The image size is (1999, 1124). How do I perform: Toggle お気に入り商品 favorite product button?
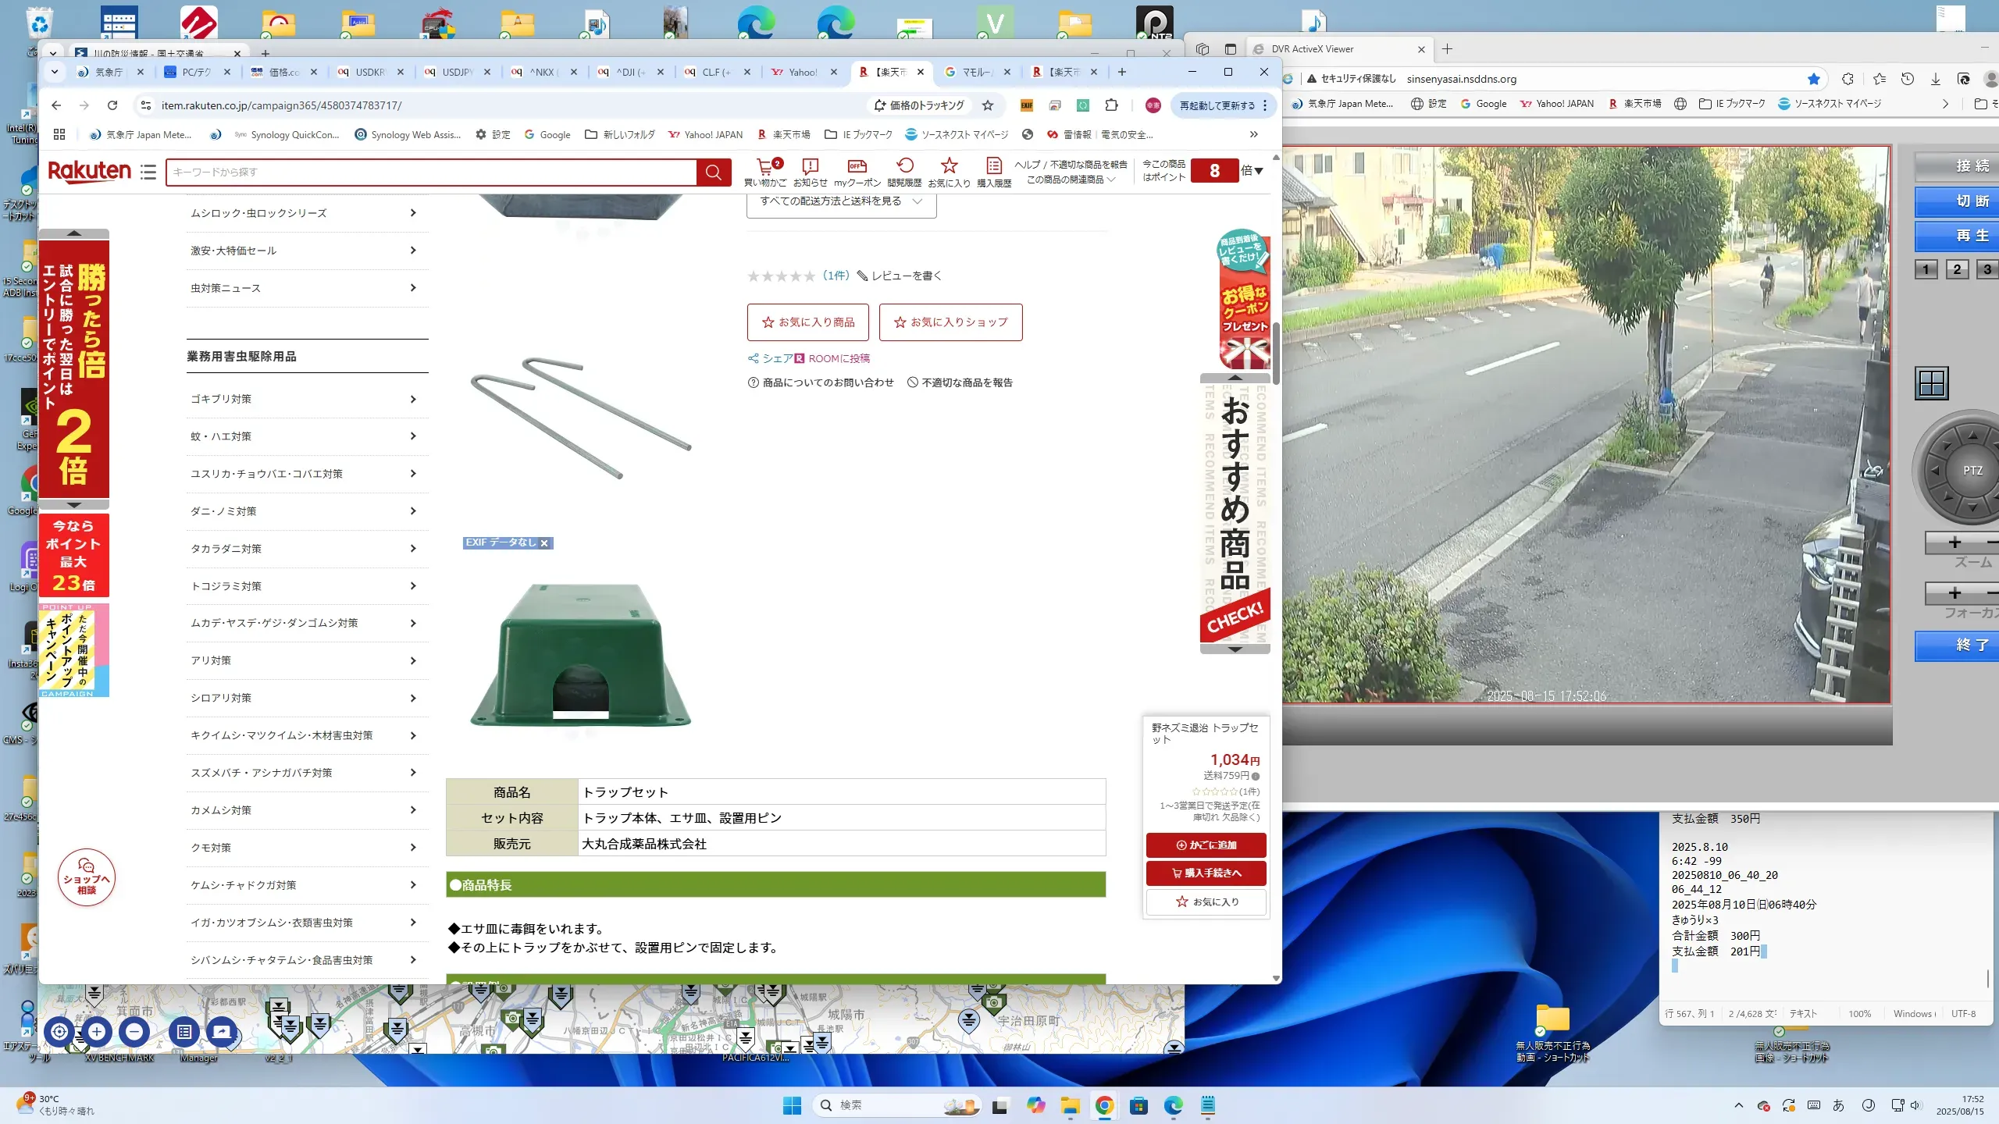click(807, 322)
